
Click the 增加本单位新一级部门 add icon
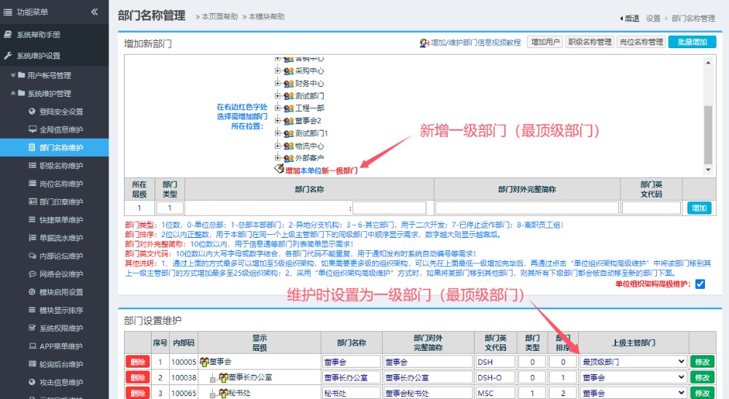coord(278,170)
